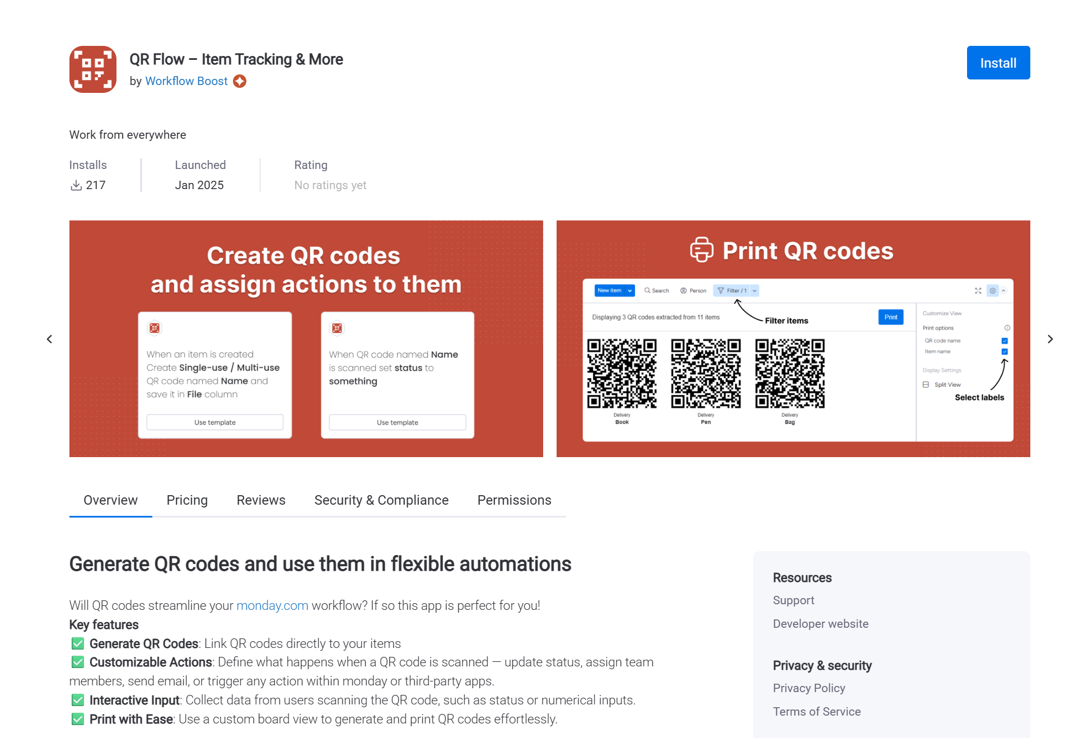The image size is (1074, 738).
Task: Collapse the panel with the chevron beside gear
Action: click(1003, 291)
